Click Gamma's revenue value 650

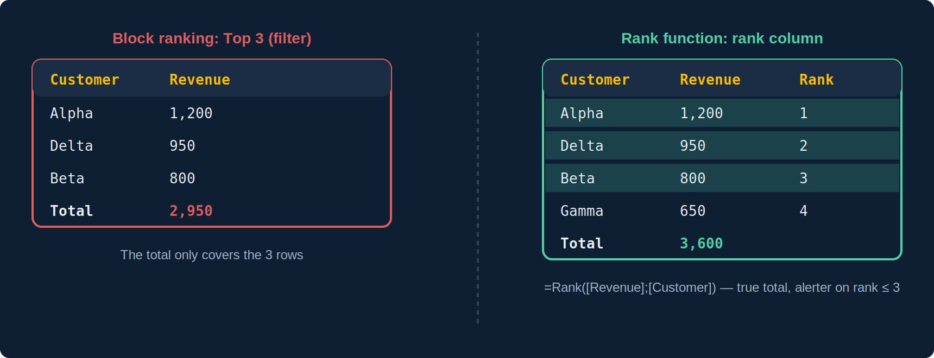[x=693, y=211]
